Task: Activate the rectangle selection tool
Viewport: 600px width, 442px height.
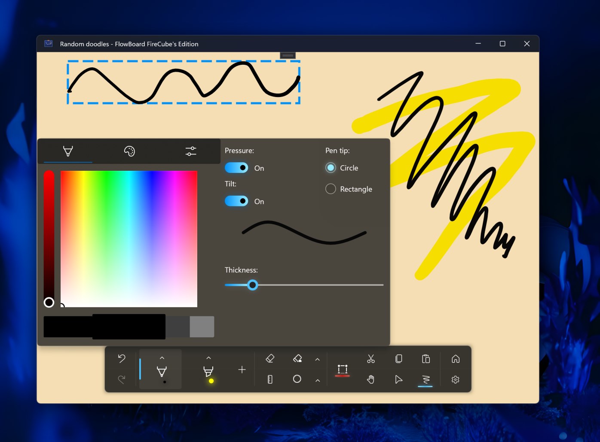Action: [x=343, y=369]
